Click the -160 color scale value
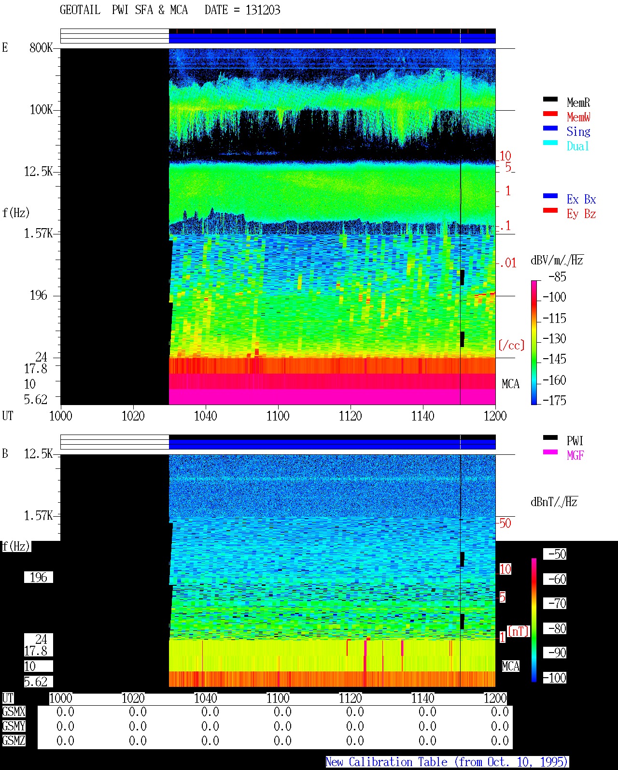 (554, 380)
